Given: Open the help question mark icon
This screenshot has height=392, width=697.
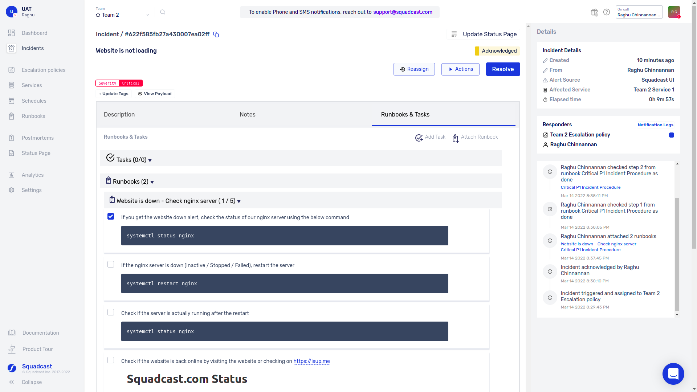Looking at the screenshot, I should pos(607,12).
